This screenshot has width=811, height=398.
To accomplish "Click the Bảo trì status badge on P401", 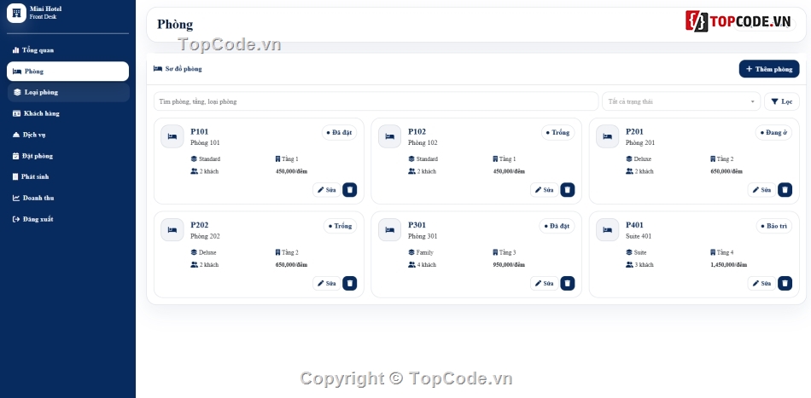I will (x=774, y=226).
